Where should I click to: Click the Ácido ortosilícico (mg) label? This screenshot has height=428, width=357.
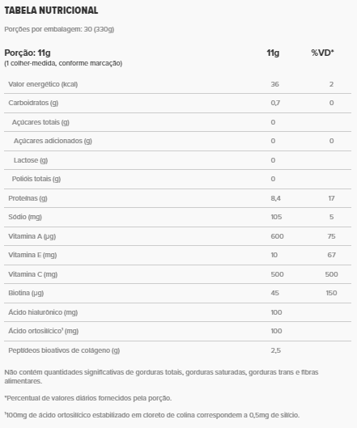[x=44, y=331]
